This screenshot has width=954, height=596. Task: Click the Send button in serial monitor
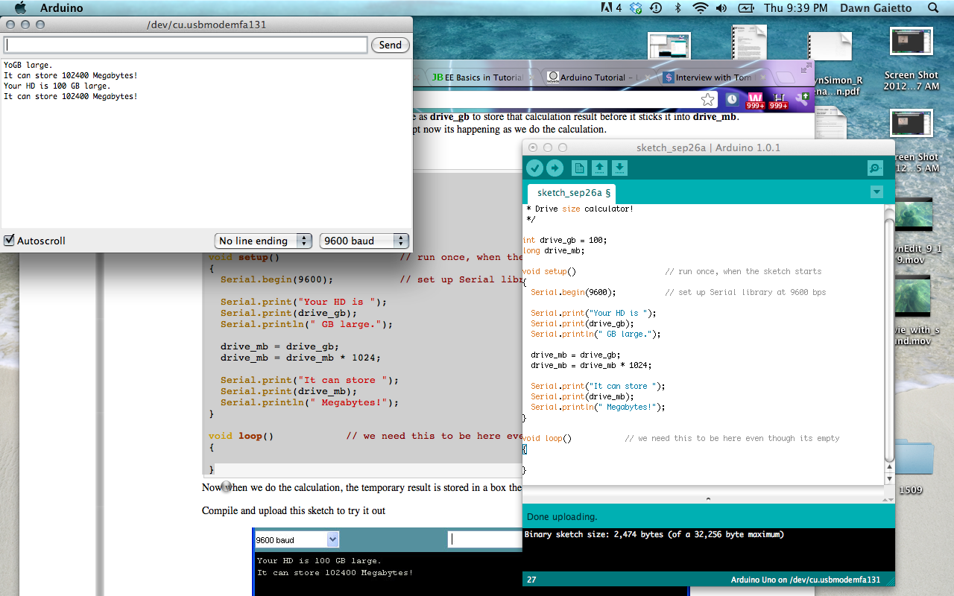coord(391,45)
